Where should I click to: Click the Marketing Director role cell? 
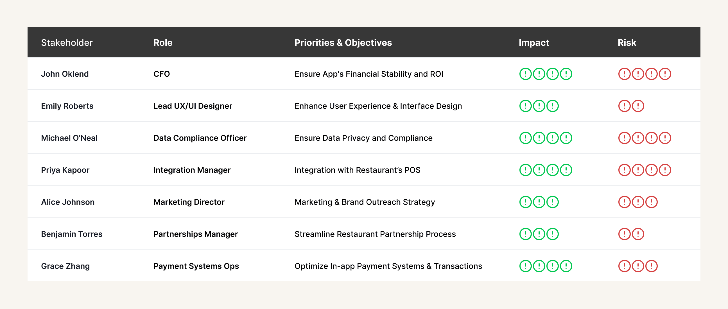click(x=189, y=202)
